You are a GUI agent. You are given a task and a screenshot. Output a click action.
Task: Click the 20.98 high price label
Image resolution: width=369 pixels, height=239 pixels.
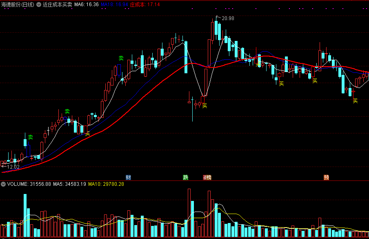(228, 18)
